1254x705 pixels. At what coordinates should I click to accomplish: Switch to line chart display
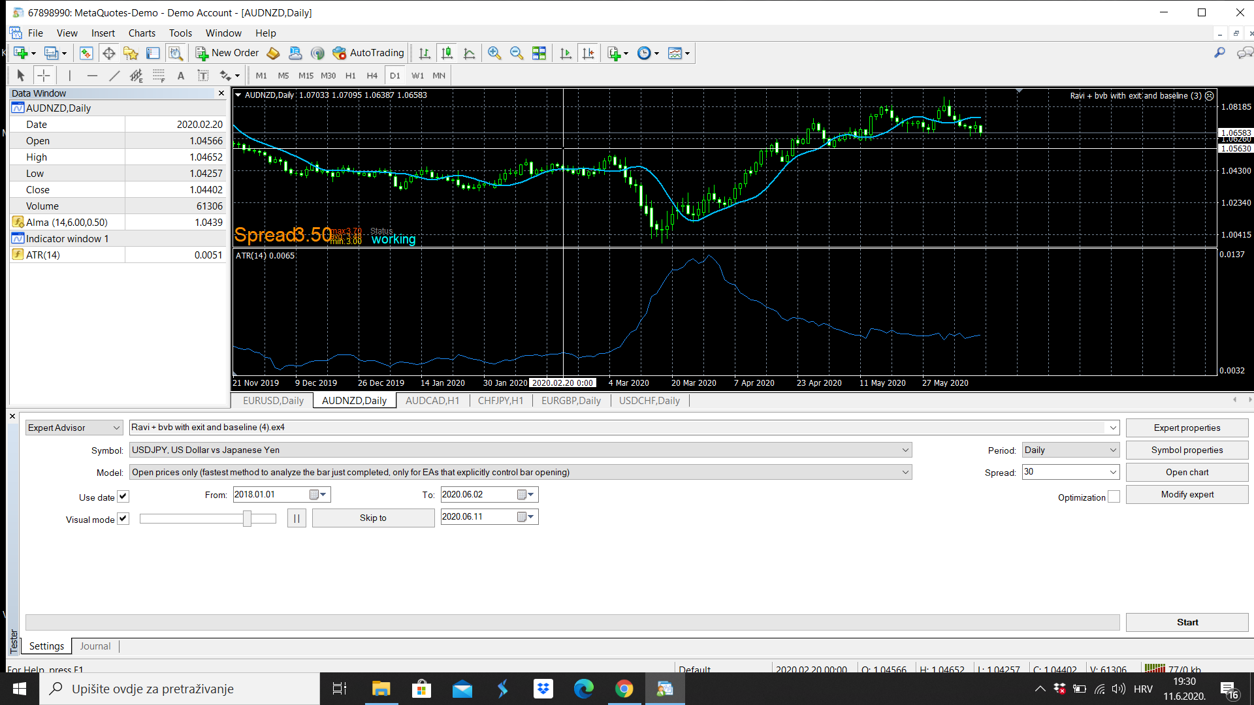[x=469, y=54]
